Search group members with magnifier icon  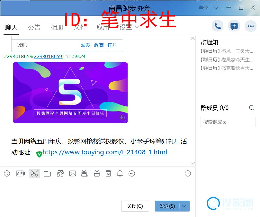pos(252,108)
